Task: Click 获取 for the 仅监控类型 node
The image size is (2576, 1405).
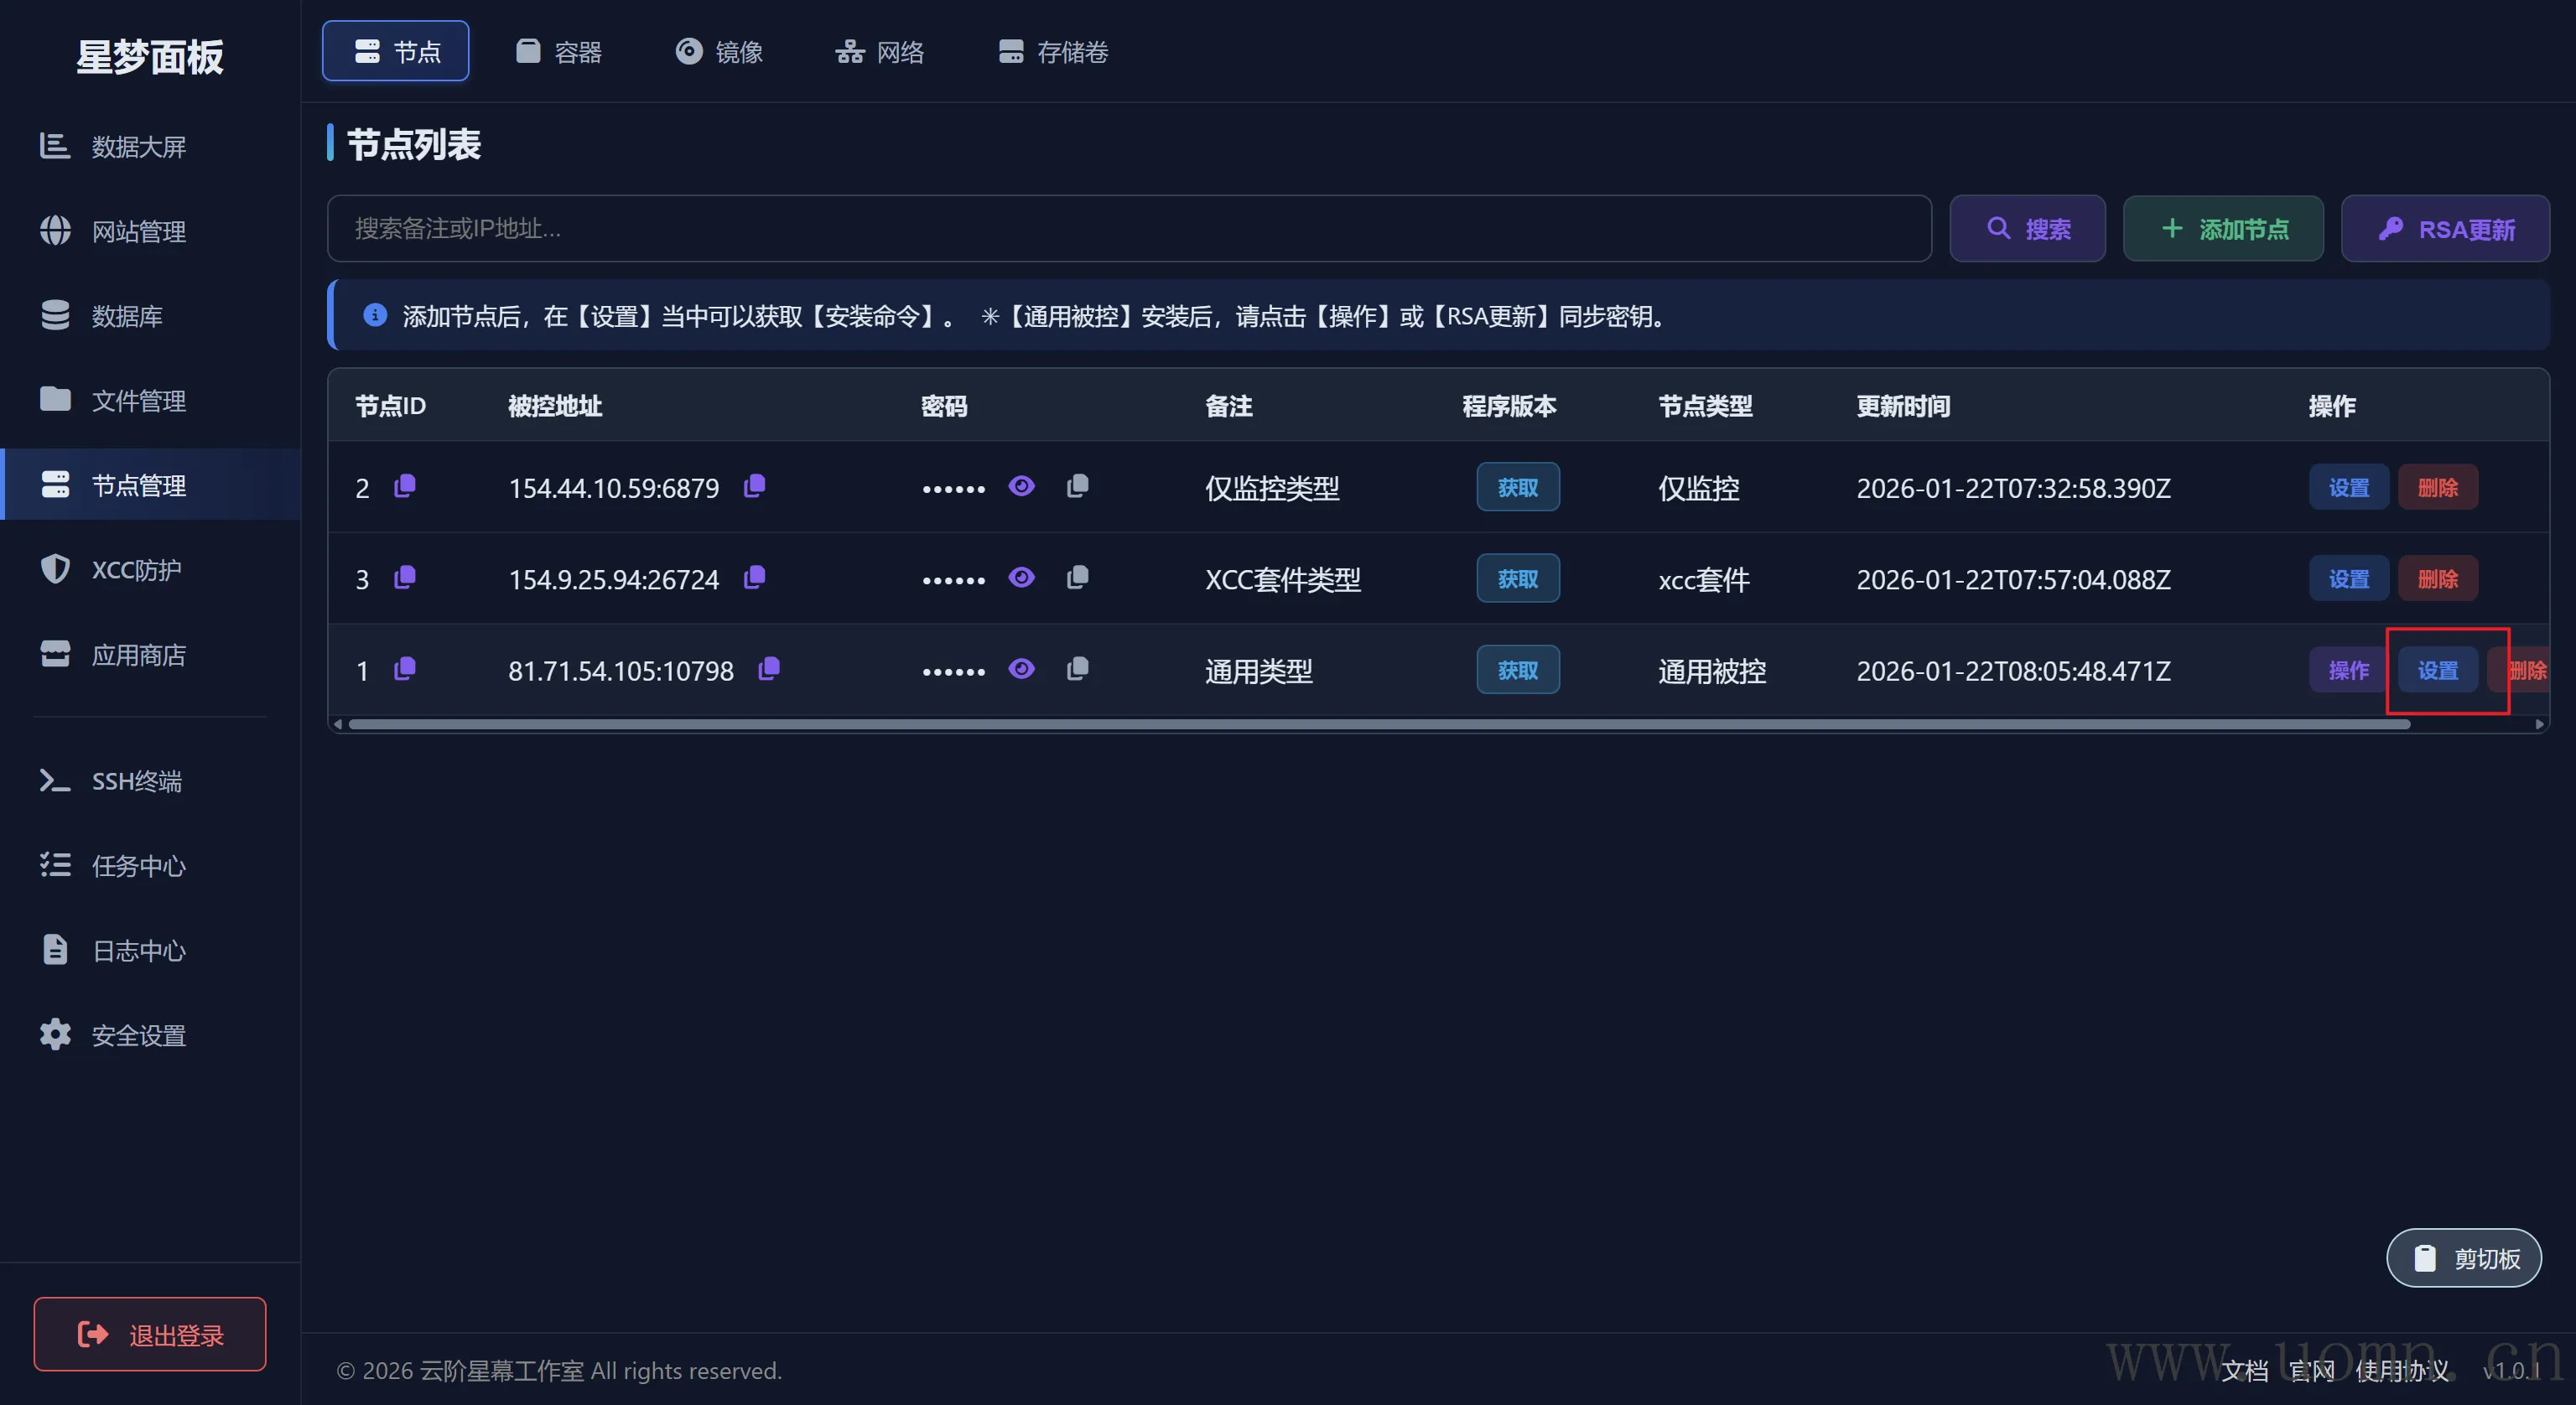Action: 1517,487
